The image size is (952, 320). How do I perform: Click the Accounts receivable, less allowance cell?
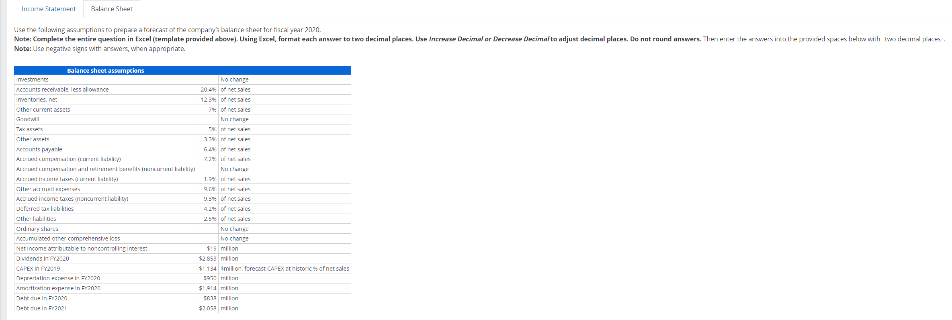[x=62, y=89]
